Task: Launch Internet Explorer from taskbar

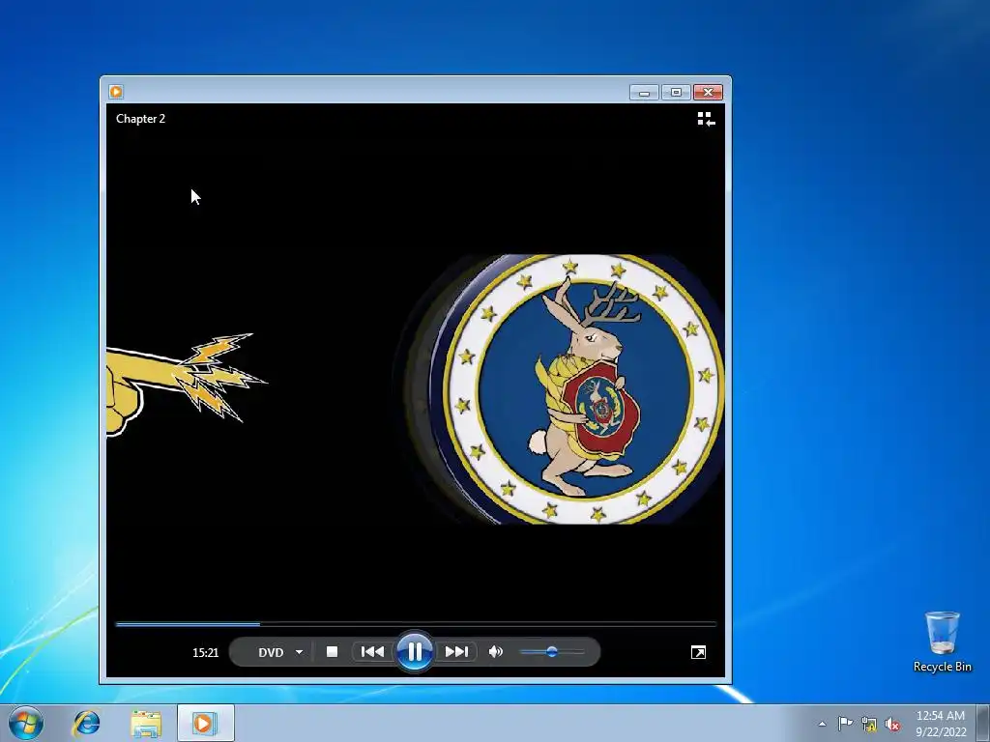Action: pyautogui.click(x=86, y=723)
